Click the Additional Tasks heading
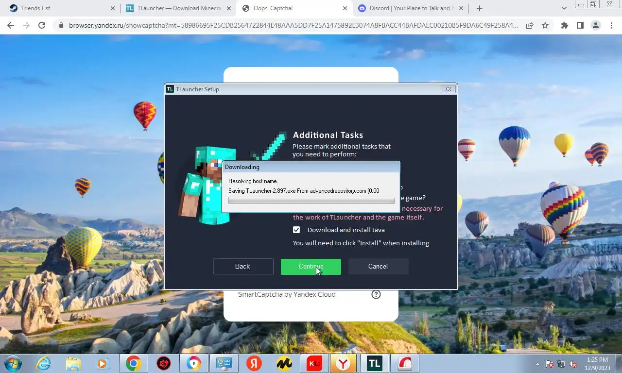622x373 pixels. [x=328, y=135]
